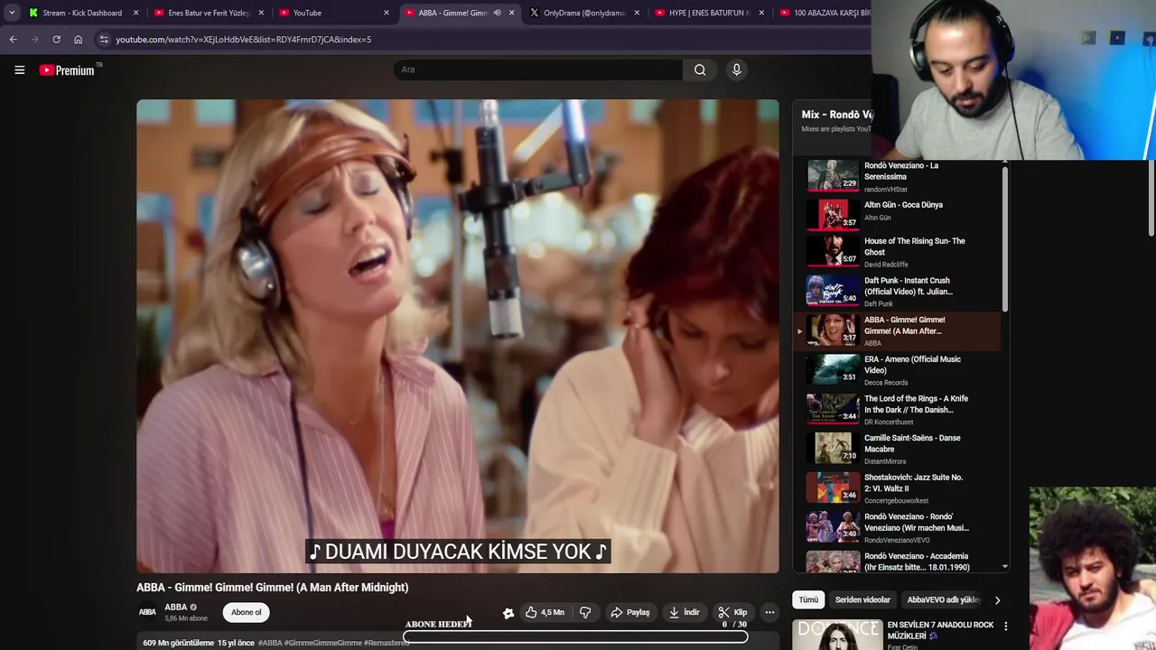
Task: Open more actions three-dot menu
Action: point(769,612)
